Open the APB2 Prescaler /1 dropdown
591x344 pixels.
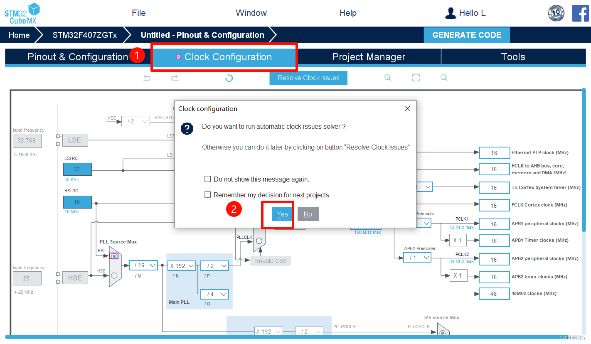point(417,258)
